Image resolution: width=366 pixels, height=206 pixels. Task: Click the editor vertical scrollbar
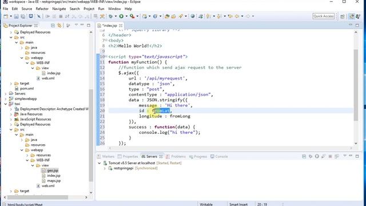coord(356,85)
